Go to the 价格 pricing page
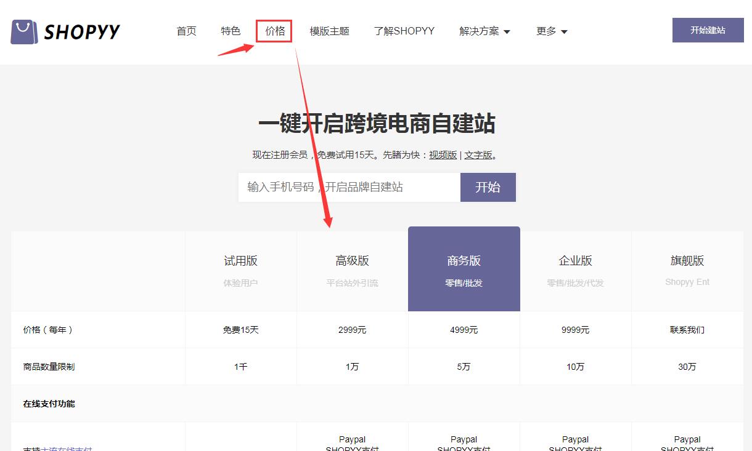The width and height of the screenshot is (752, 451). tap(275, 31)
